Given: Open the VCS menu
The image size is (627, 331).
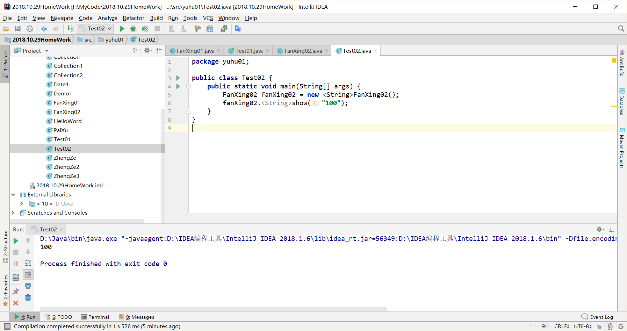Looking at the screenshot, I should [208, 18].
